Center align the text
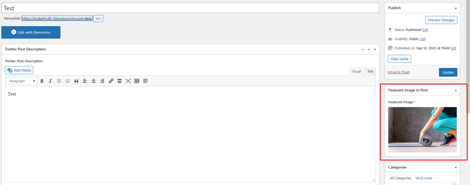This screenshot has height=185, width=470. coord(94,81)
